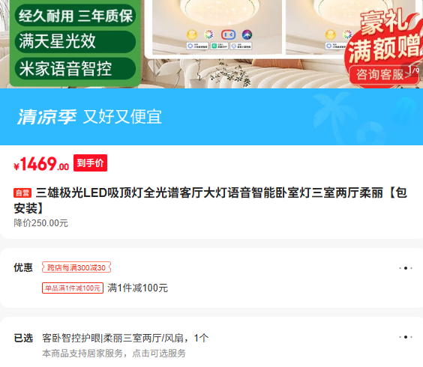This screenshot has width=423, height=367.
Task: Expand 已选 options via three-dot icon
Action: (x=406, y=337)
